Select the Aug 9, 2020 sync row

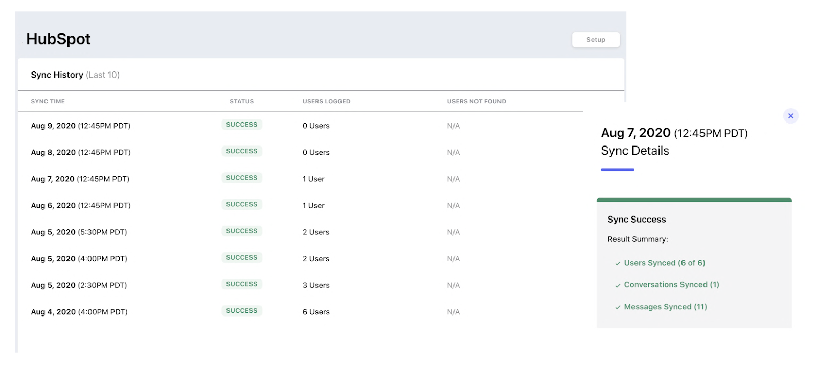(x=301, y=126)
